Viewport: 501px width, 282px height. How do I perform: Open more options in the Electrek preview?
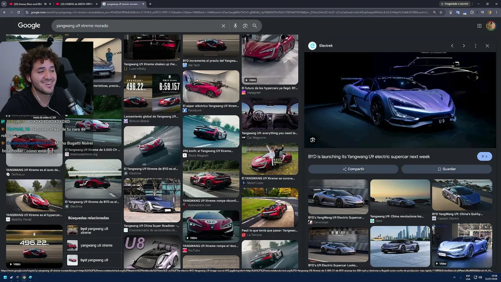tap(476, 46)
